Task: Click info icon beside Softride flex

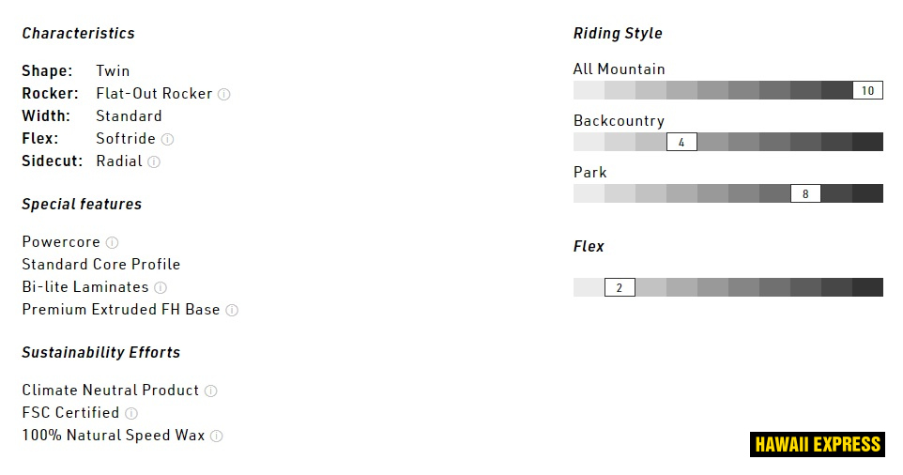Action: pos(167,139)
